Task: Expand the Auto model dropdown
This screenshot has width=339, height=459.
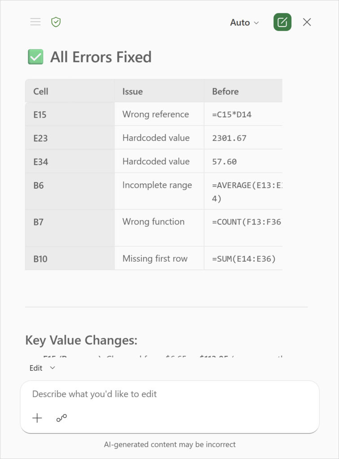Action: coord(244,22)
